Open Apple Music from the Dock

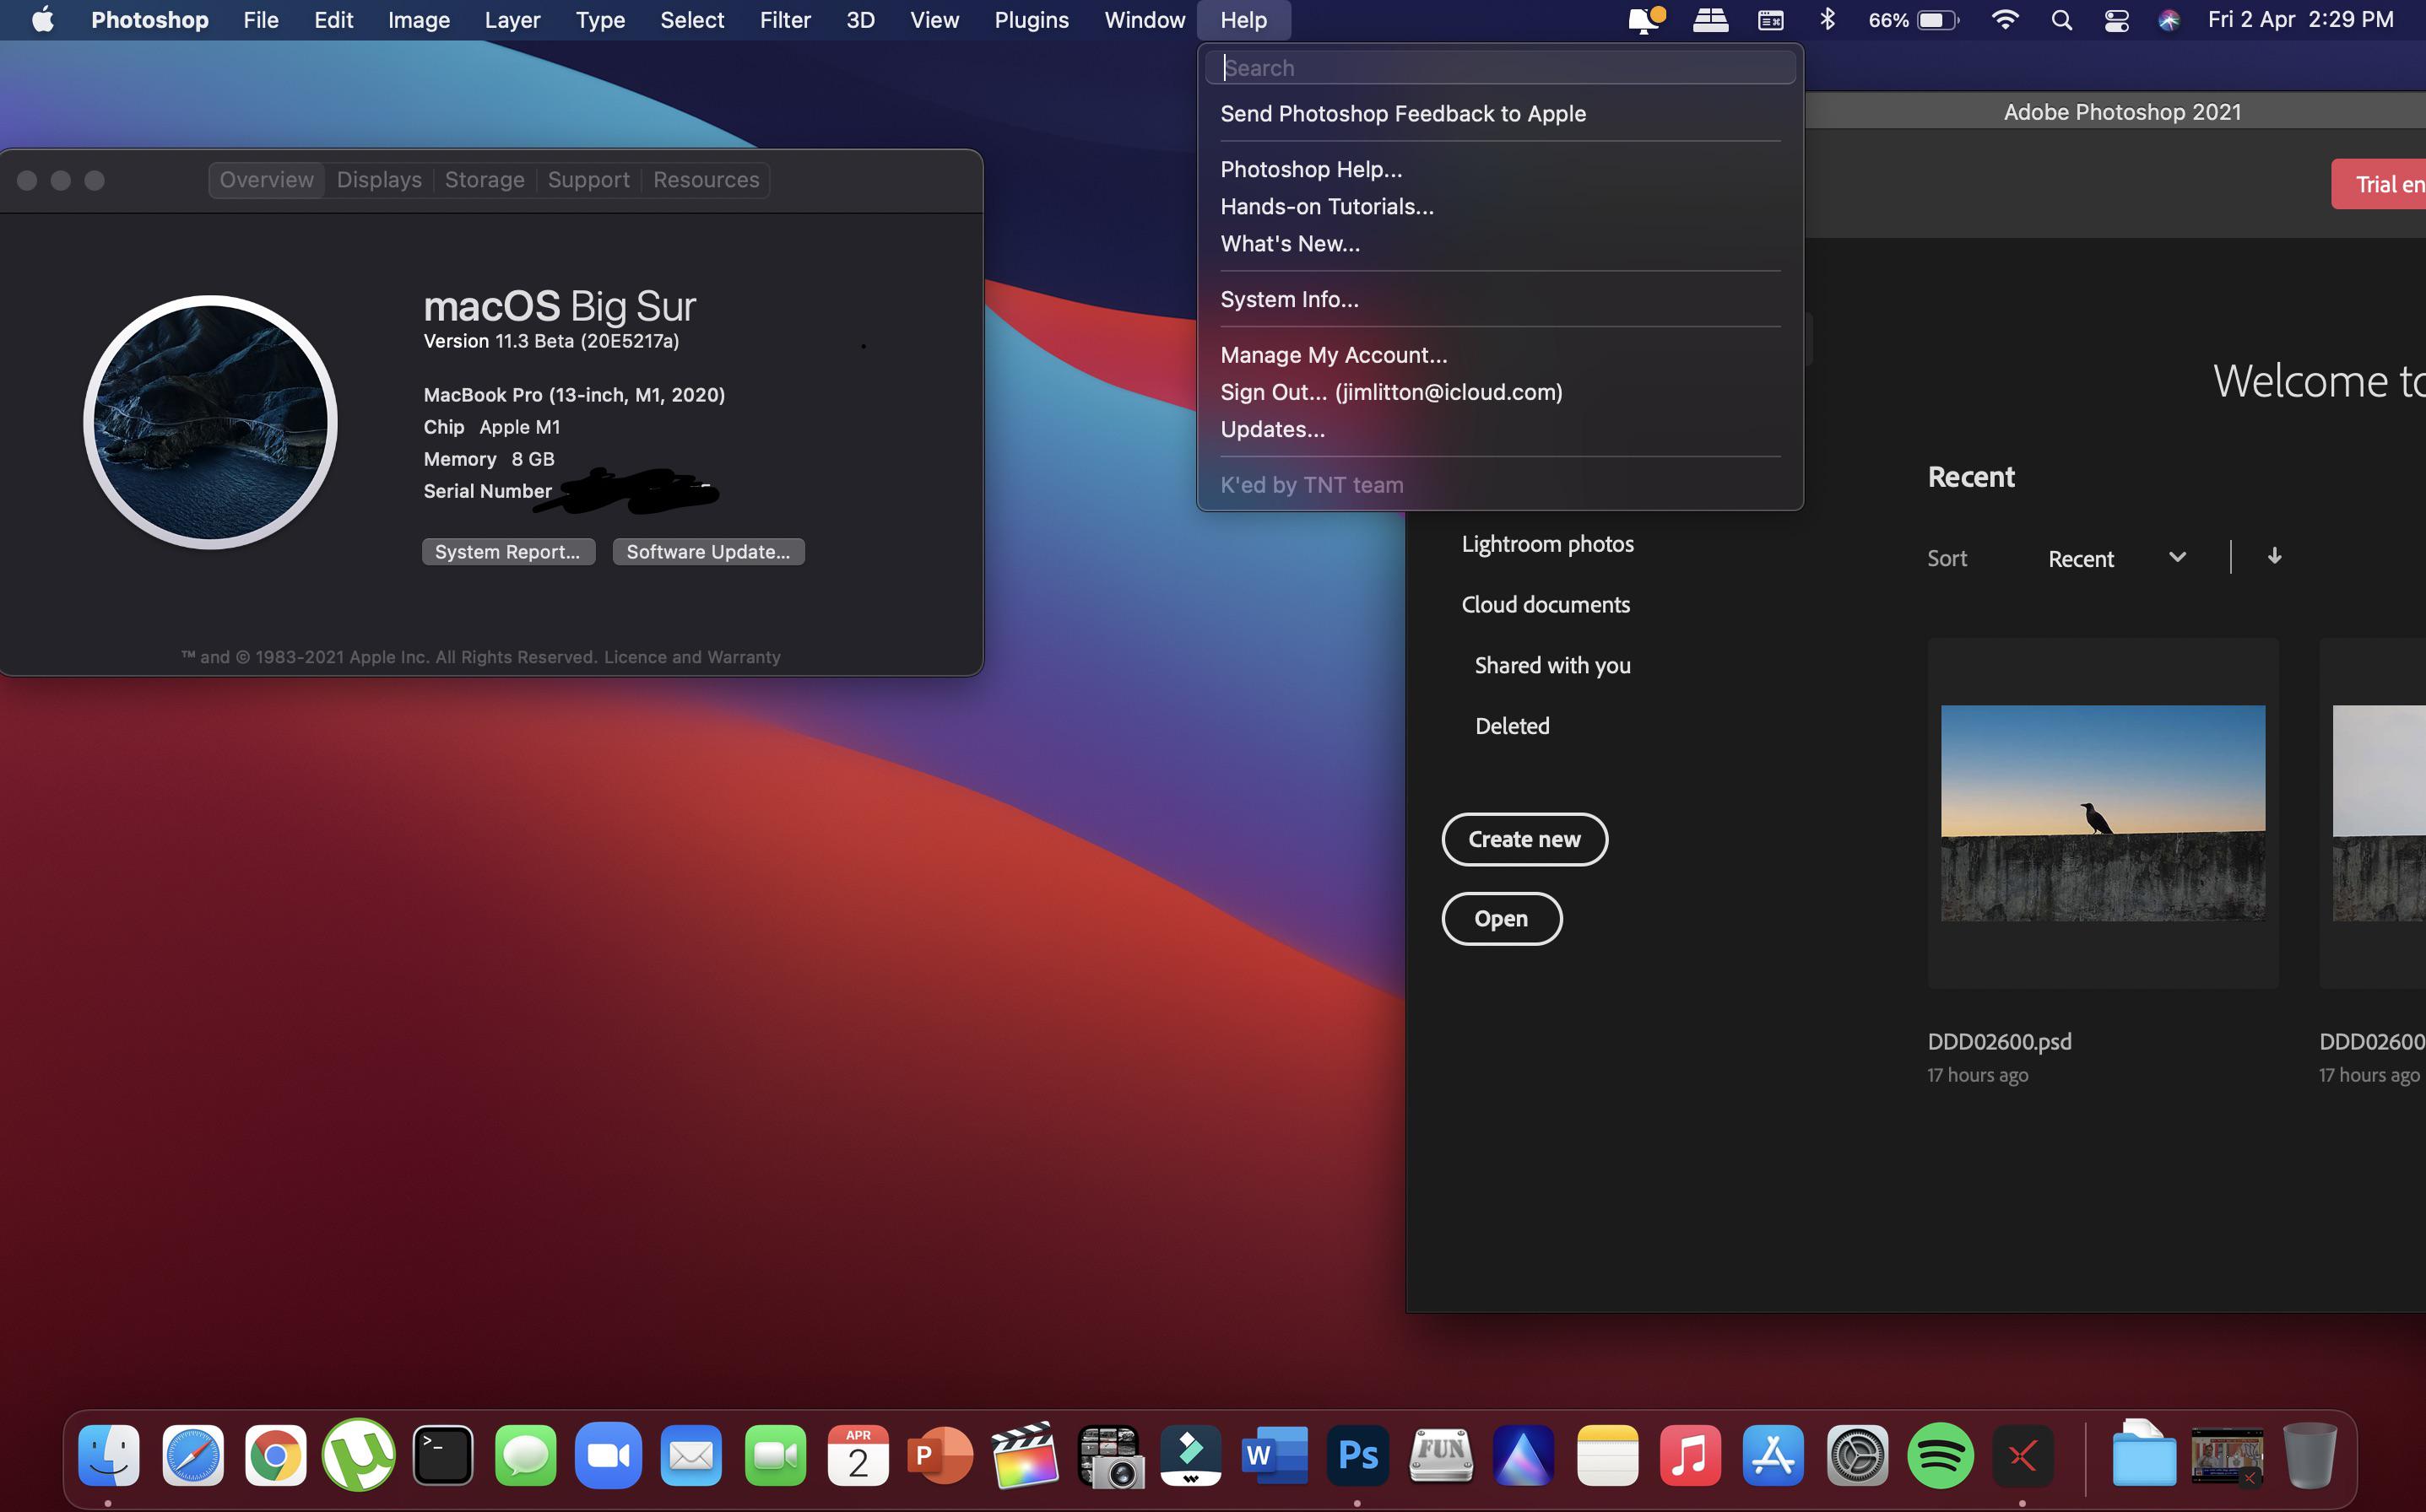1690,1456
